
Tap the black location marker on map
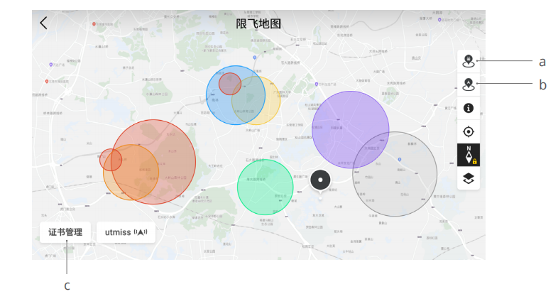click(321, 180)
